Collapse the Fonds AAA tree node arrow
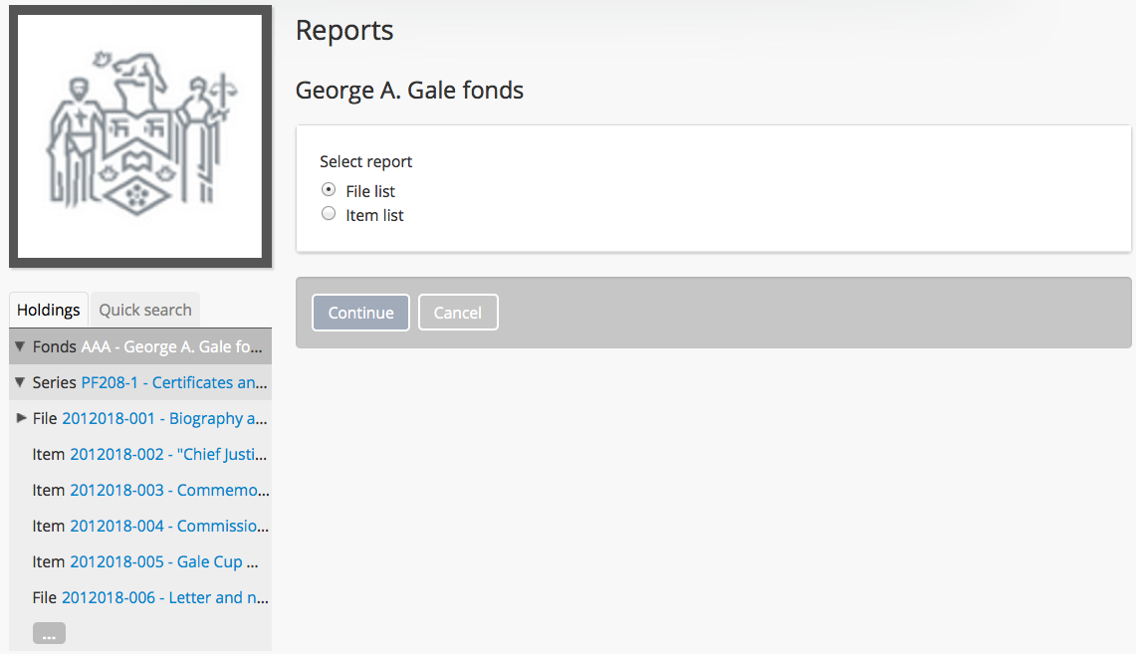Image resolution: width=1136 pixels, height=654 pixels. [x=20, y=347]
